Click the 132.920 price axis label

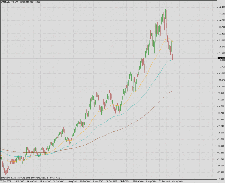[222, 33]
